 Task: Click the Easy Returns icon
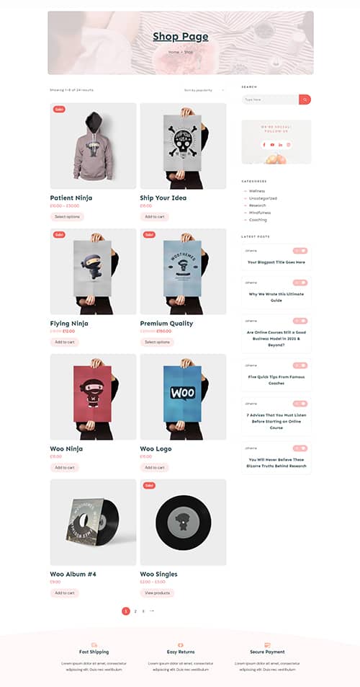tap(181, 644)
